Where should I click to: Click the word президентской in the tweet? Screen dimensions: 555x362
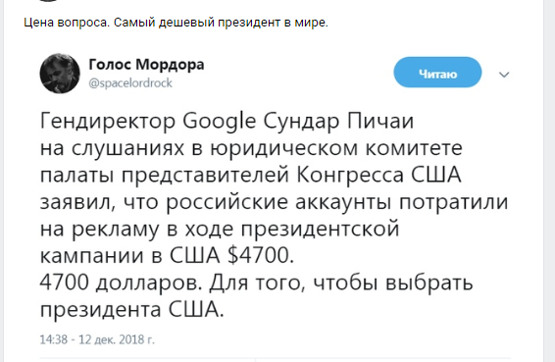tap(321, 230)
